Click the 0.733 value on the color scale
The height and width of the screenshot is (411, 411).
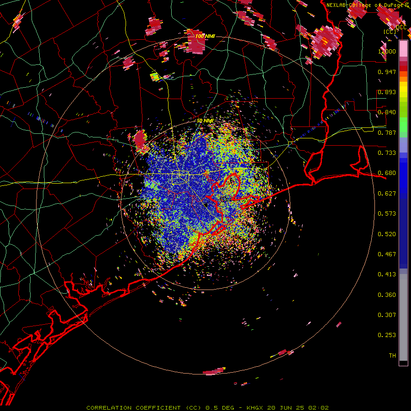(387, 153)
